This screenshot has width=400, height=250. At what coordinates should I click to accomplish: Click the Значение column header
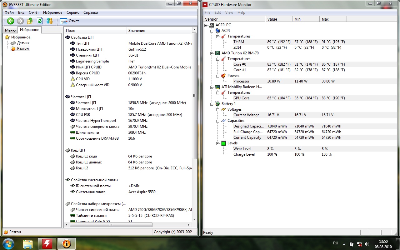[137, 31]
